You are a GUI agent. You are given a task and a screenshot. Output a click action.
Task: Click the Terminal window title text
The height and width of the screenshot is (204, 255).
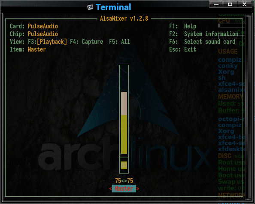tap(113, 7)
